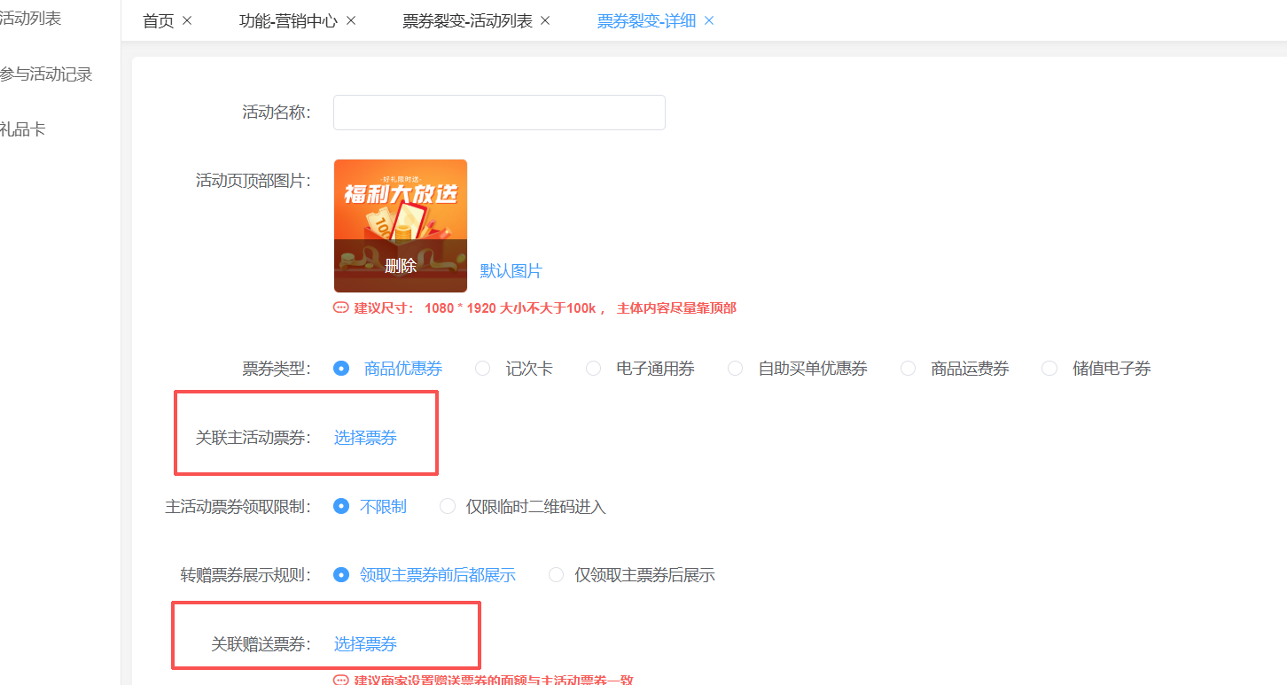The height and width of the screenshot is (685, 1287).
Task: Delete the uploaded banner image
Action: tap(401, 266)
